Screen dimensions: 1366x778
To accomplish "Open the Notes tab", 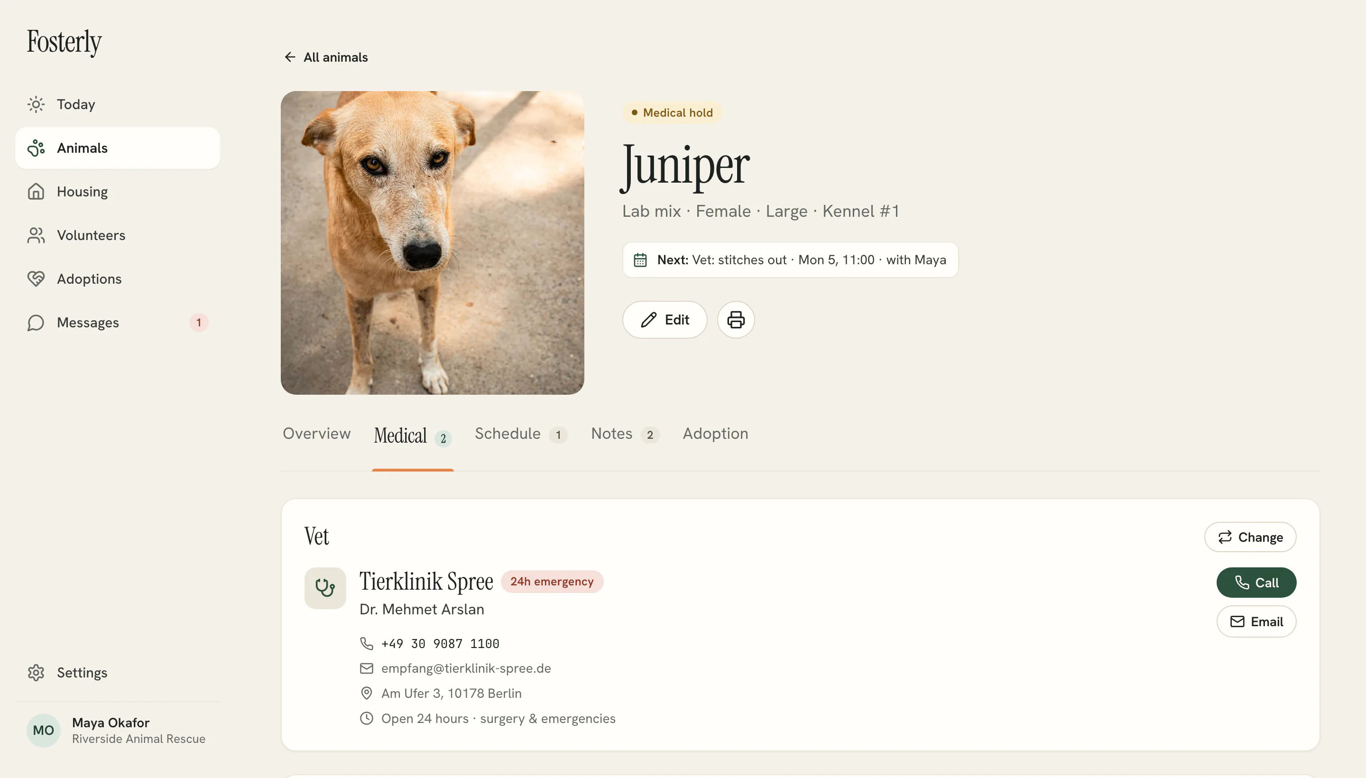I will [x=625, y=434].
